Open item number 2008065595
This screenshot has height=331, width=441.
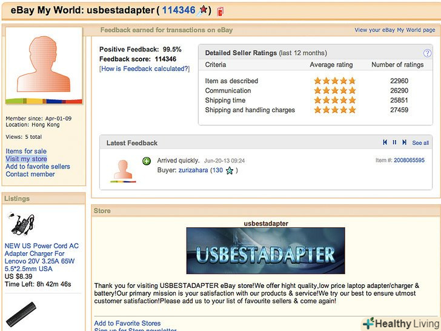point(409,161)
